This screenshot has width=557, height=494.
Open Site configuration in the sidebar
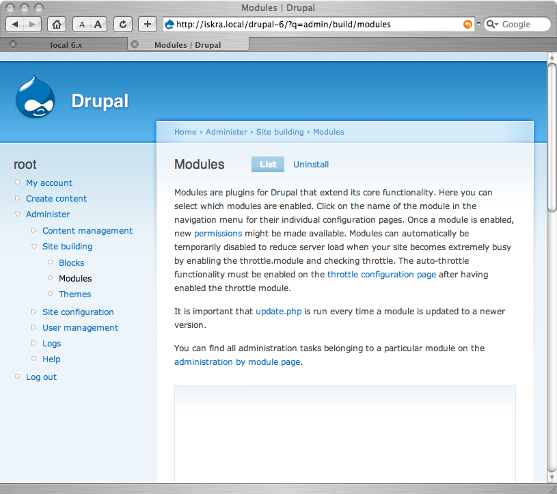pyautogui.click(x=78, y=312)
